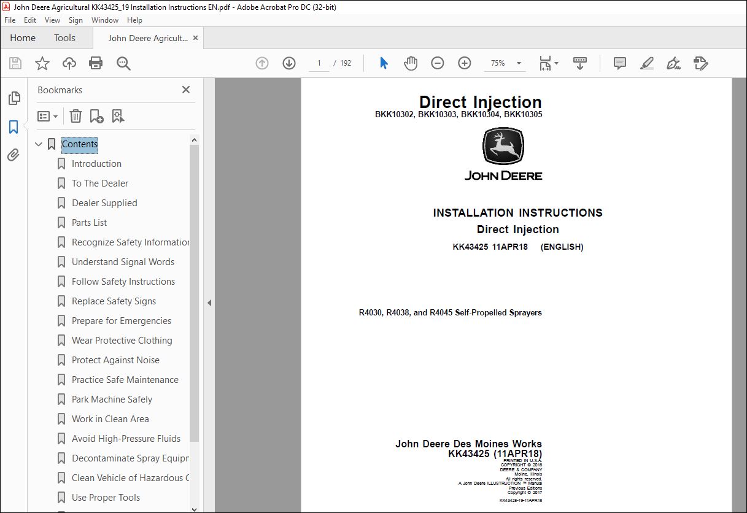This screenshot has height=513, width=747.
Task: Delete selected bookmark with trash icon
Action: [75, 116]
